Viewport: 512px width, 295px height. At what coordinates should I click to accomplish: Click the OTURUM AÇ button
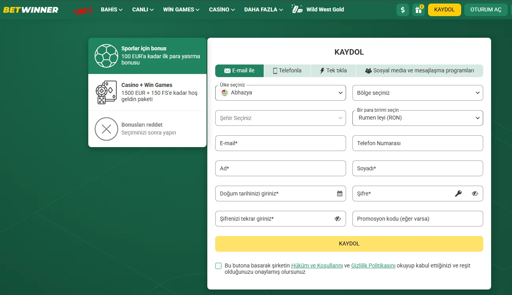point(486,10)
